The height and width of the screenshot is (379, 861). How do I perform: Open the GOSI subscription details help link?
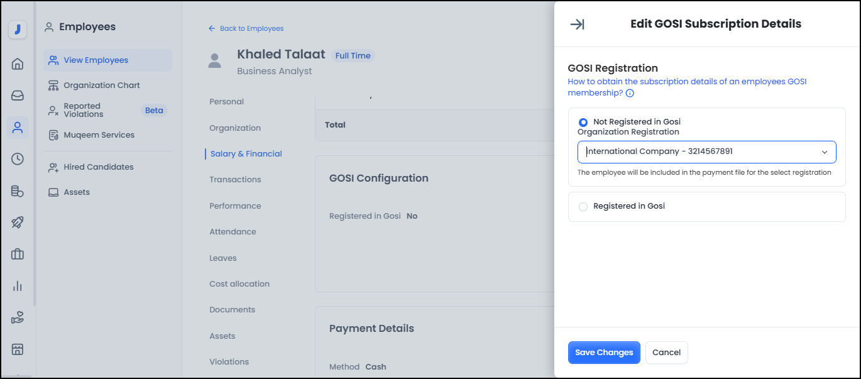[686, 82]
